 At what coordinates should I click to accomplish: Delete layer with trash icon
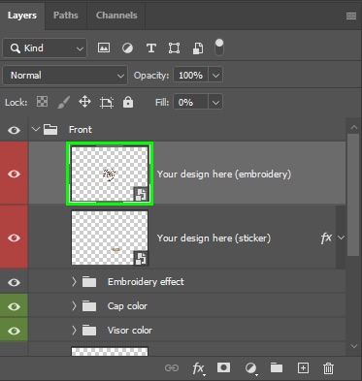pyautogui.click(x=328, y=368)
